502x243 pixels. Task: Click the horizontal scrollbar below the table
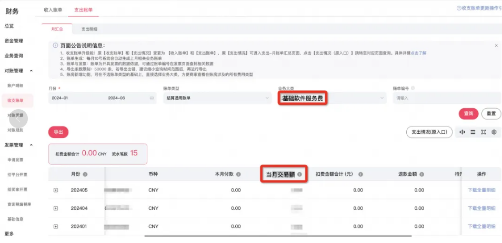pos(278,236)
